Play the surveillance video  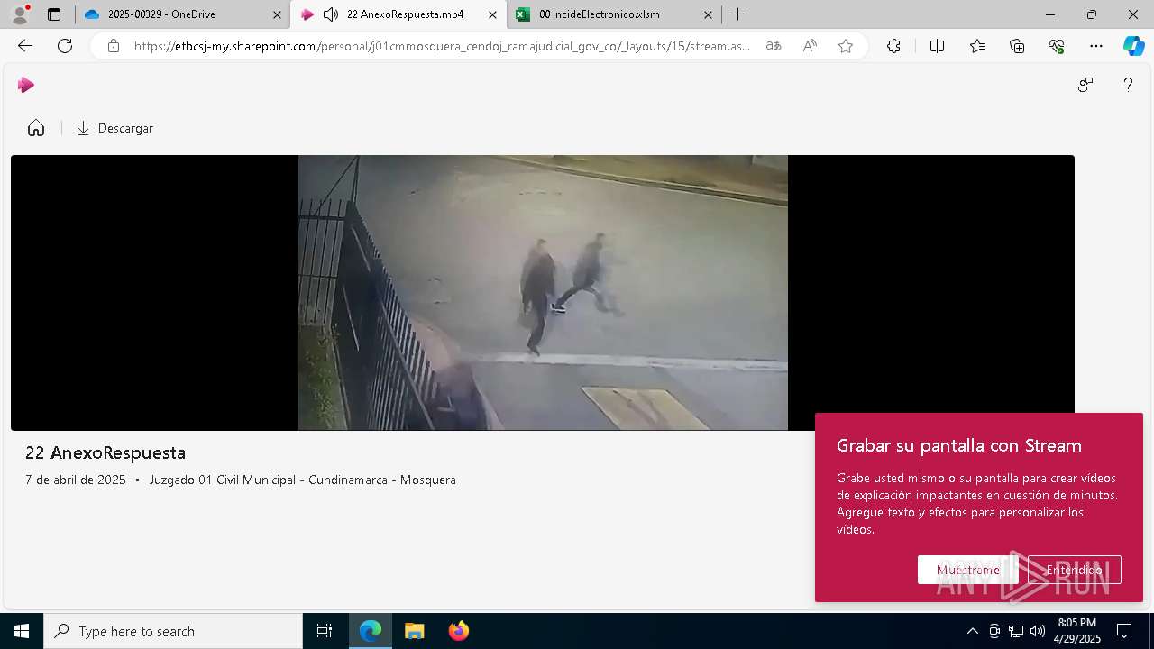coord(543,292)
